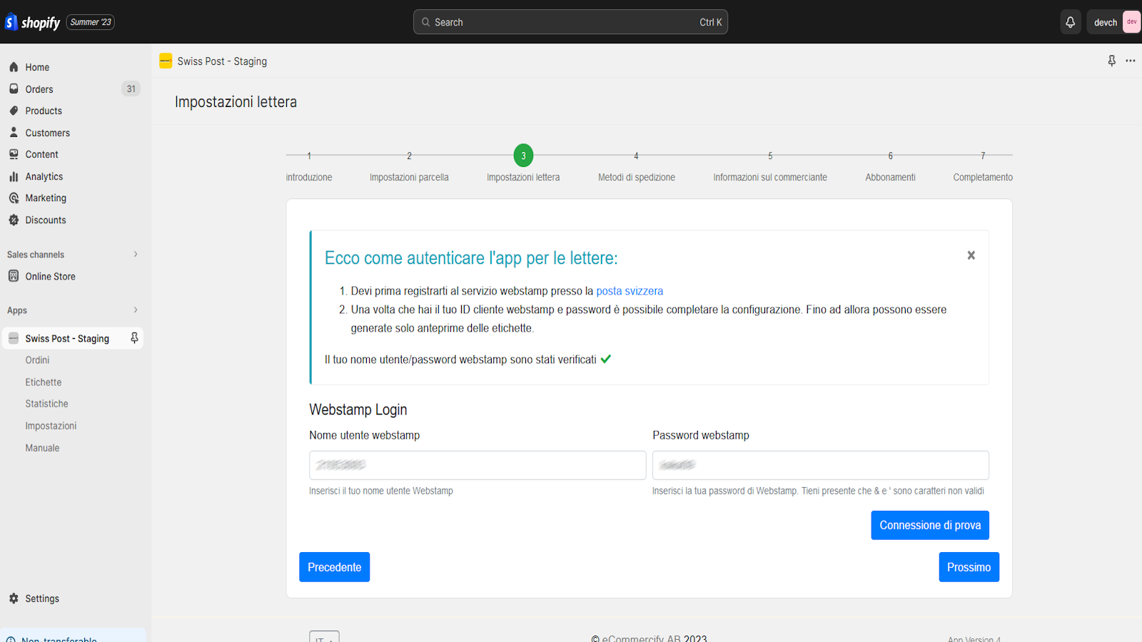Viewport: 1142px width, 642px height.
Task: Click the Summer '23 badge
Action: [x=91, y=22]
